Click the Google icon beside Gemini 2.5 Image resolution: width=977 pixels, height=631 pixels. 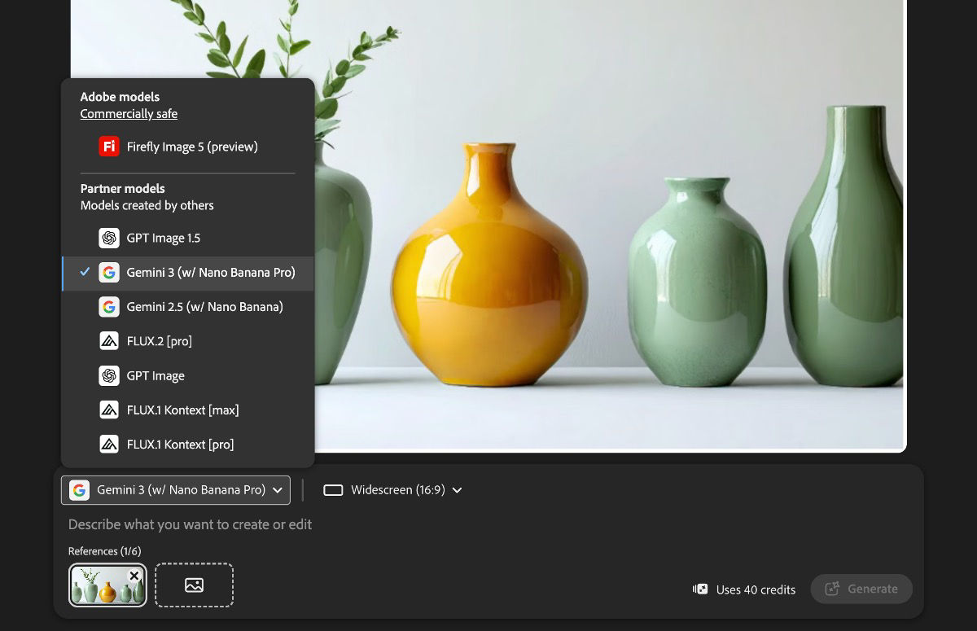point(109,307)
